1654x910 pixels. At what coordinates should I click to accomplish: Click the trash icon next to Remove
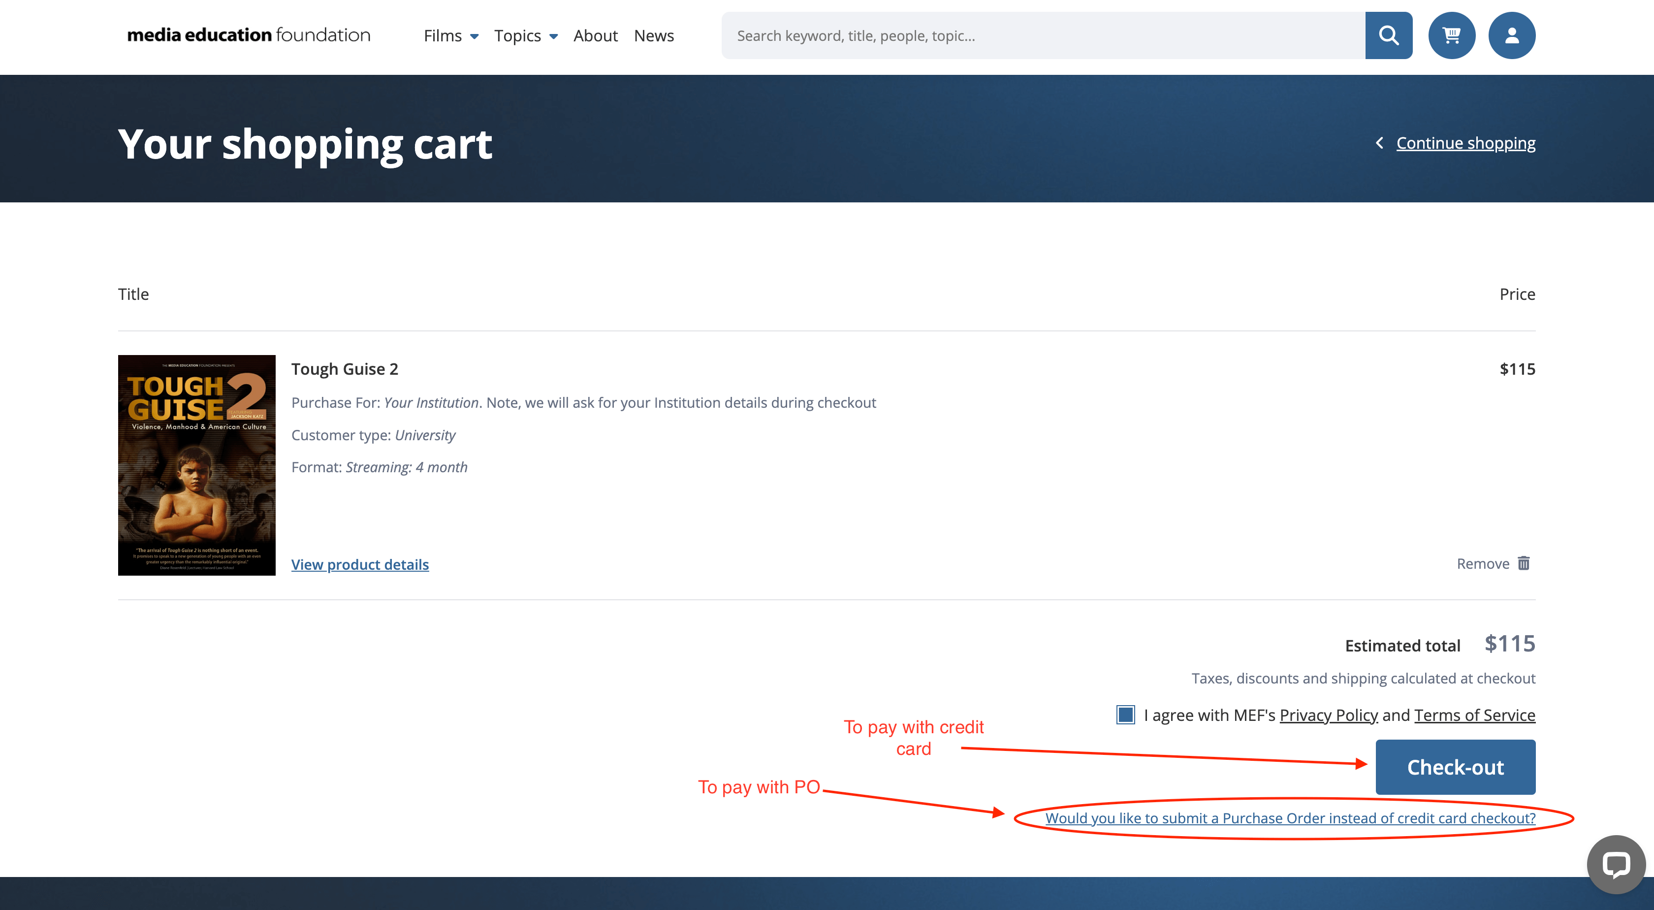tap(1524, 563)
